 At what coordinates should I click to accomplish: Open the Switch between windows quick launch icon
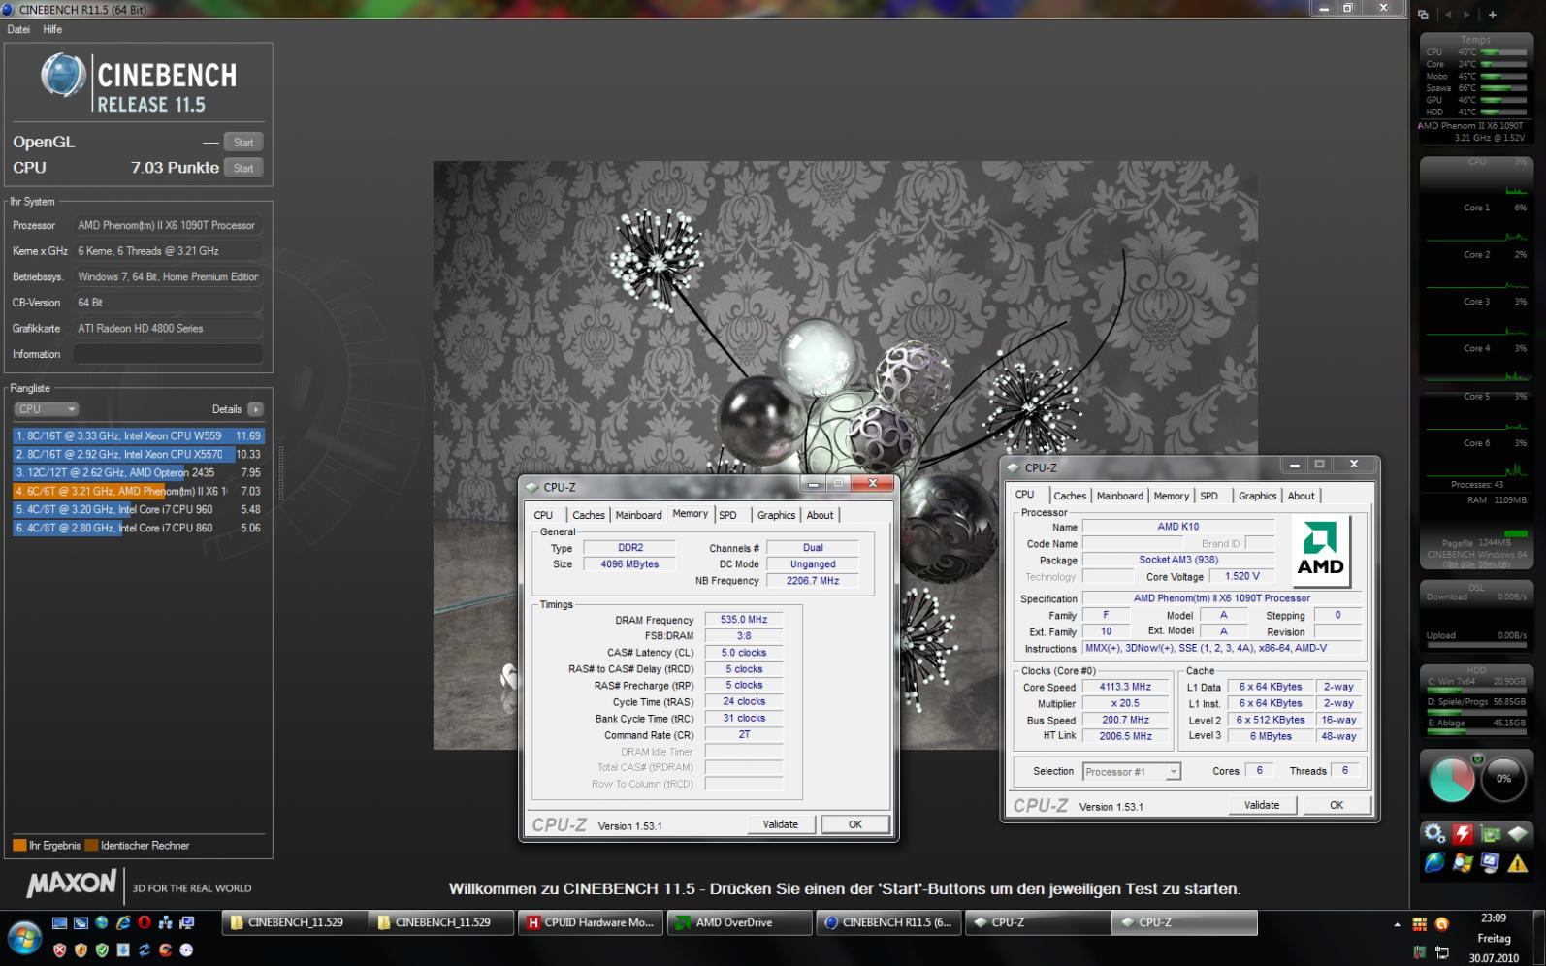pos(81,922)
